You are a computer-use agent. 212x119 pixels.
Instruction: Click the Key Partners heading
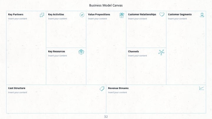(16, 14)
